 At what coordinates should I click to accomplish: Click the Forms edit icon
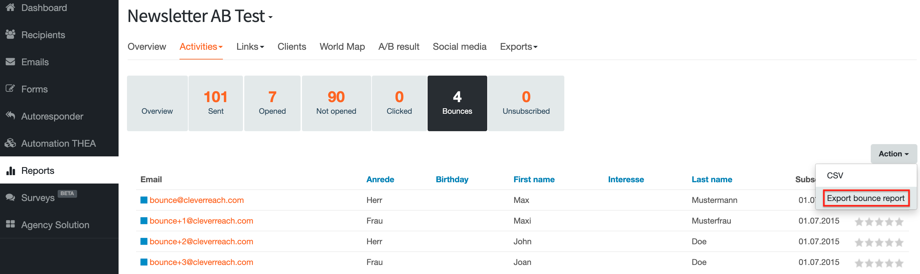point(10,88)
